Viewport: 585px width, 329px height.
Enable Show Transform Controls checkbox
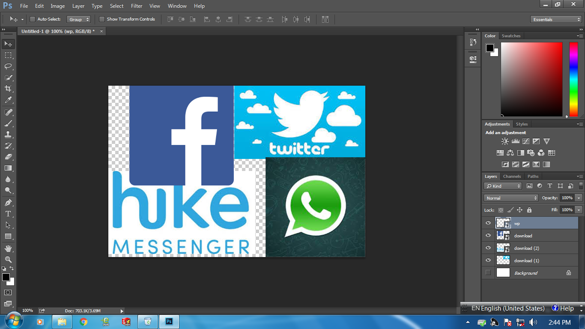pyautogui.click(x=102, y=19)
